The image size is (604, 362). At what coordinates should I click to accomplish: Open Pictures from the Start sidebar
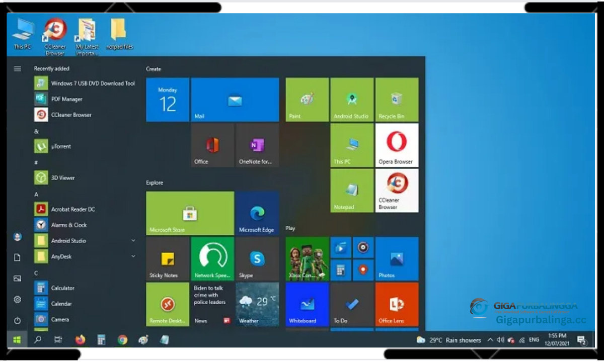point(18,279)
